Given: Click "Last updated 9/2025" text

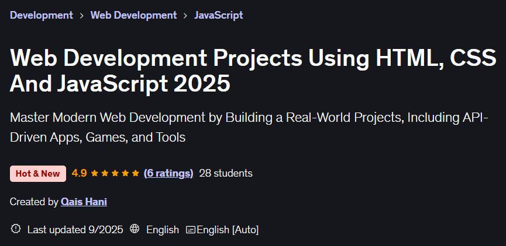Looking at the screenshot, I should point(75,230).
